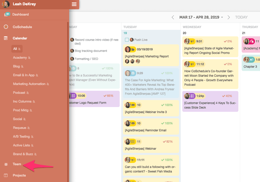Click megaphone icon on 9:31 Wednesday card
260x182 pixels.
(x=192, y=41)
